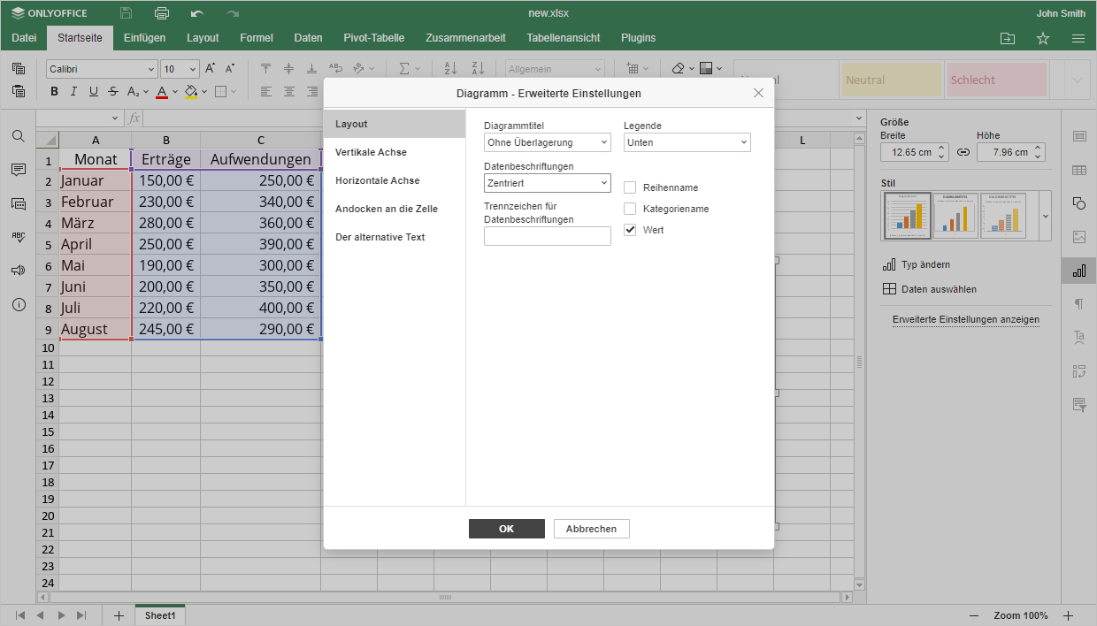
Task: Undo the last action
Action: coord(197,13)
